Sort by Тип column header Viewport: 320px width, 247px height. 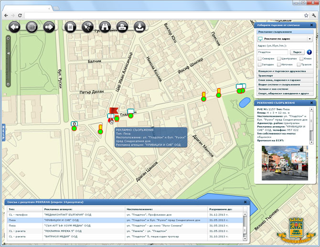[25, 209]
